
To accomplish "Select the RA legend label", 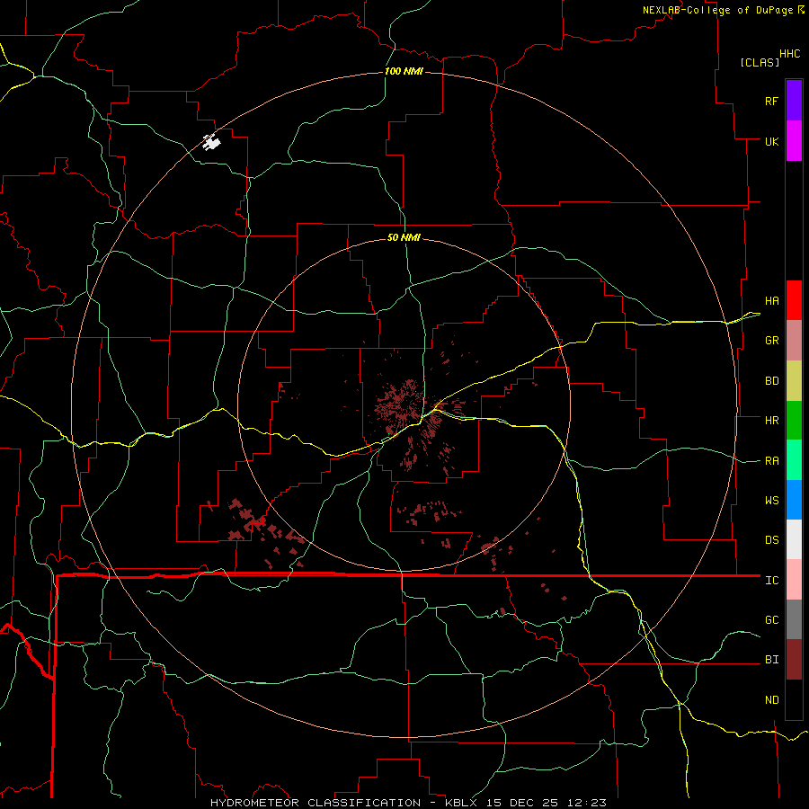I will click(771, 461).
